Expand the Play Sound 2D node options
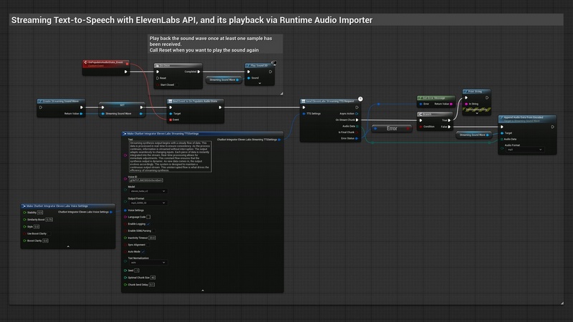This screenshot has height=322, width=573. [260, 84]
